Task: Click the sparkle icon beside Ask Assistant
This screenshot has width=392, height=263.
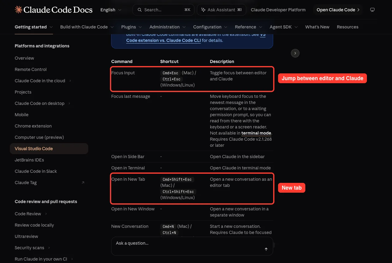Action: (x=203, y=10)
